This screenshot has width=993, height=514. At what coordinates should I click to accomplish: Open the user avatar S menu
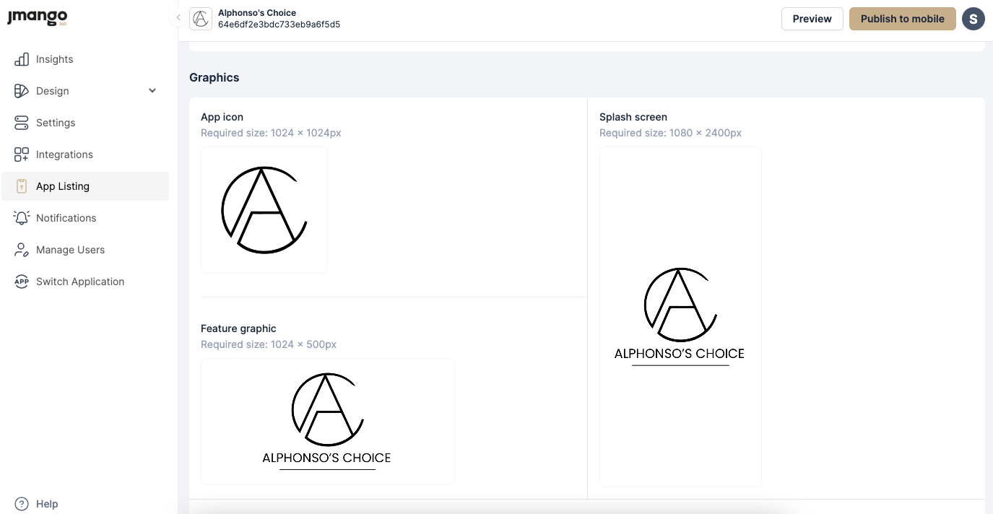[x=974, y=19]
